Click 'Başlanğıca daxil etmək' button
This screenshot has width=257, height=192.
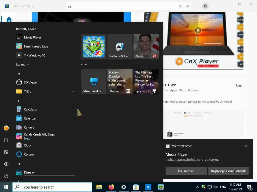point(228,171)
